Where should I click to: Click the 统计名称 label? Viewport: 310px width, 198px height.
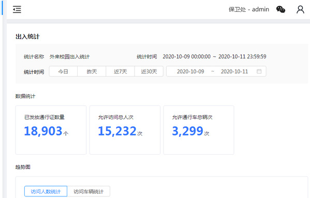[x=34, y=57]
